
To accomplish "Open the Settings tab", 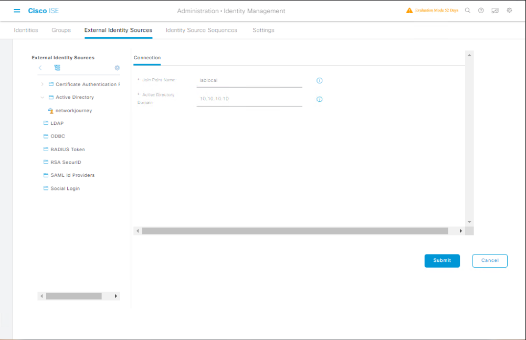I will 264,30.
